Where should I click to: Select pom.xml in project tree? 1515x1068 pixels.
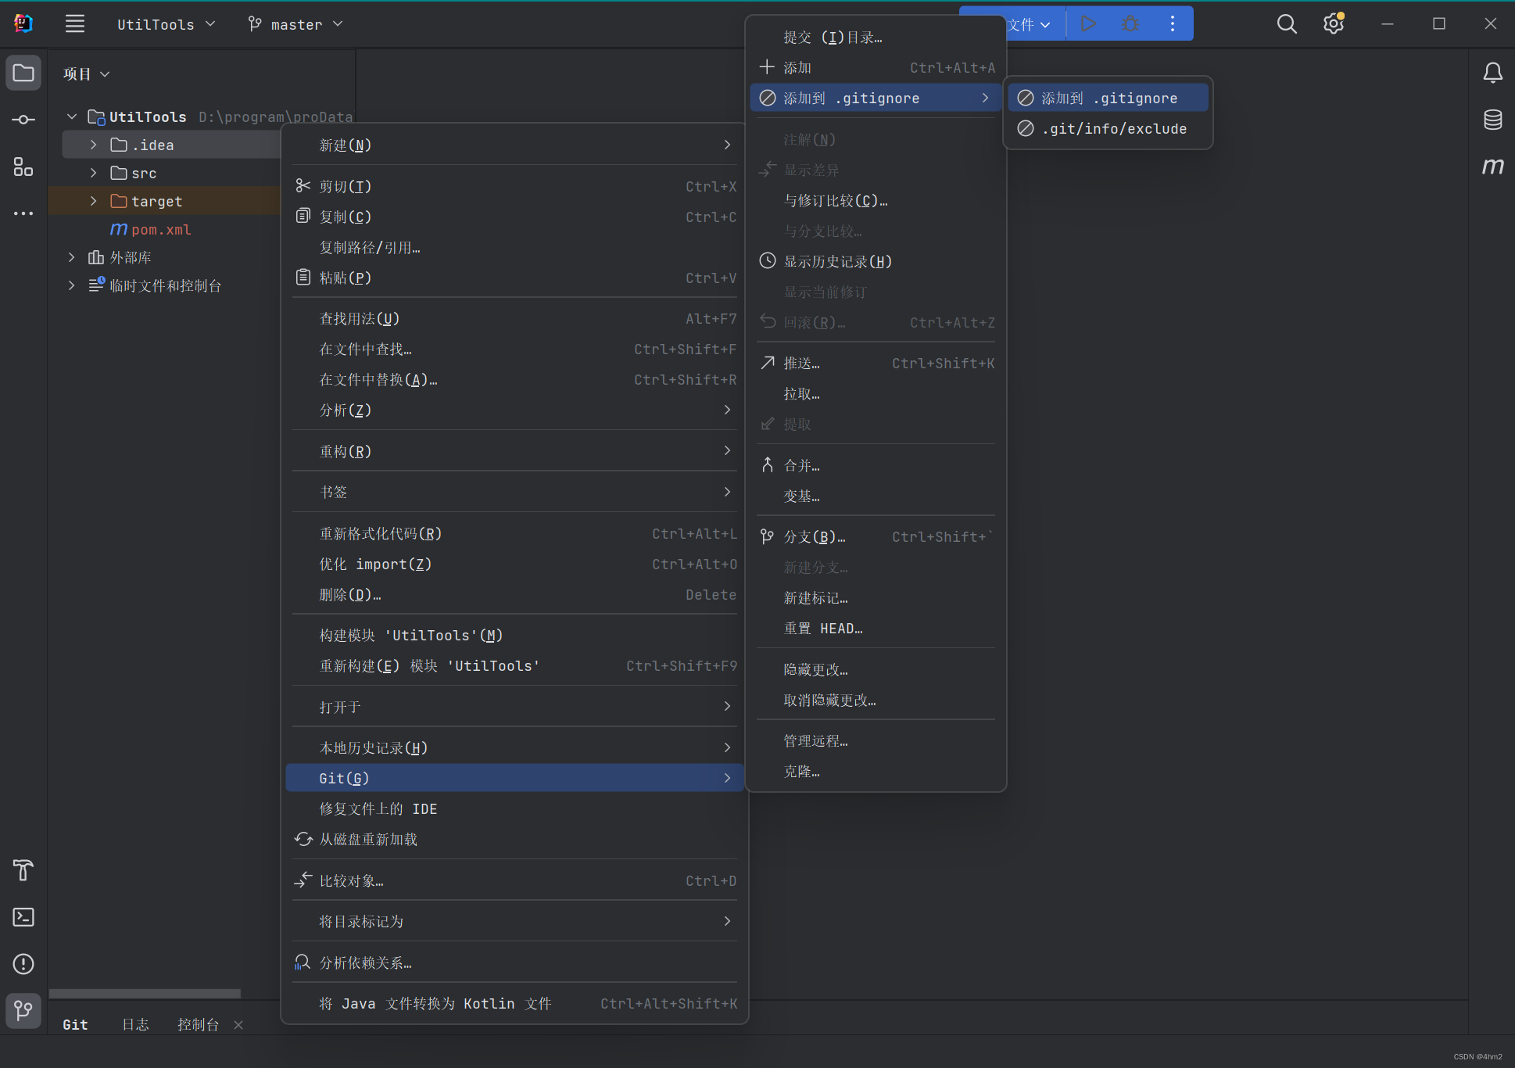point(161,229)
